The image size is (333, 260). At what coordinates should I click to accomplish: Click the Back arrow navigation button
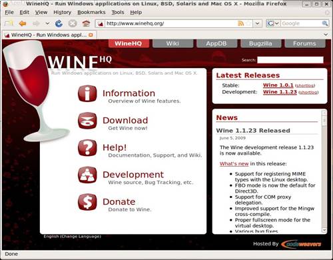23,23
